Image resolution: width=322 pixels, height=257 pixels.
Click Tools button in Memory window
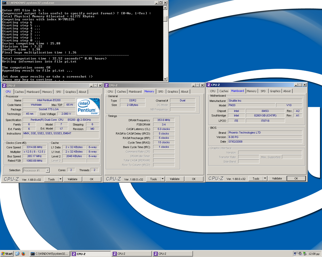tap(154, 179)
